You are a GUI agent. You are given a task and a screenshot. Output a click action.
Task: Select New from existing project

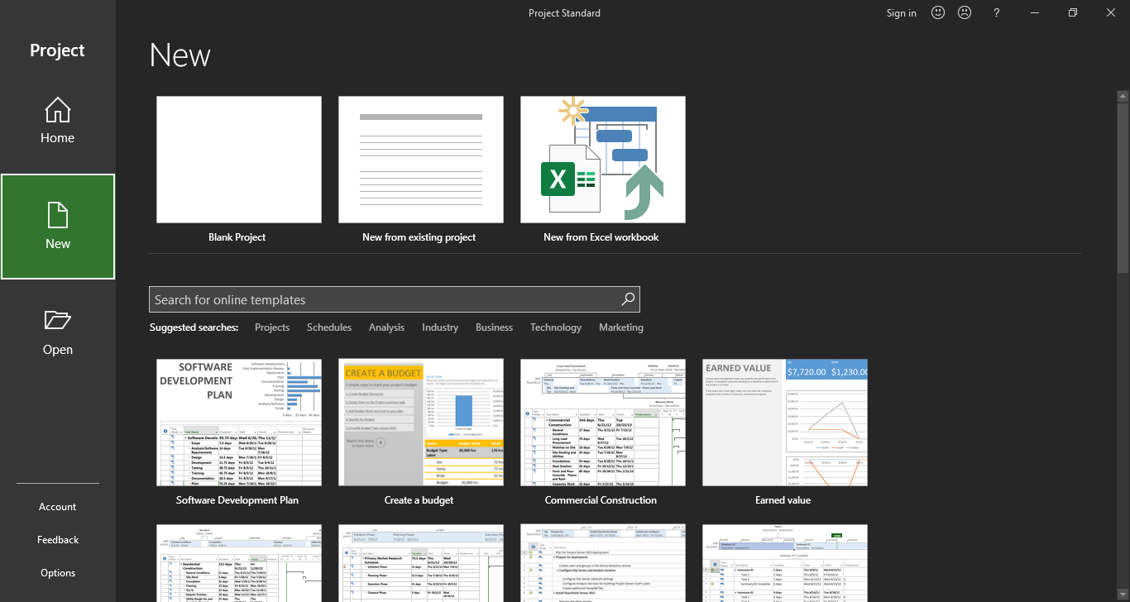[x=420, y=160]
